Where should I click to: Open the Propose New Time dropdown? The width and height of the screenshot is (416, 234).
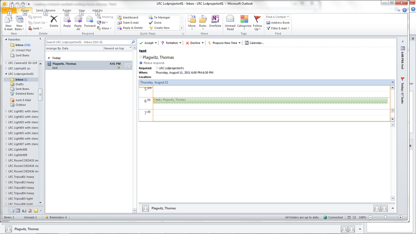tap(240, 43)
